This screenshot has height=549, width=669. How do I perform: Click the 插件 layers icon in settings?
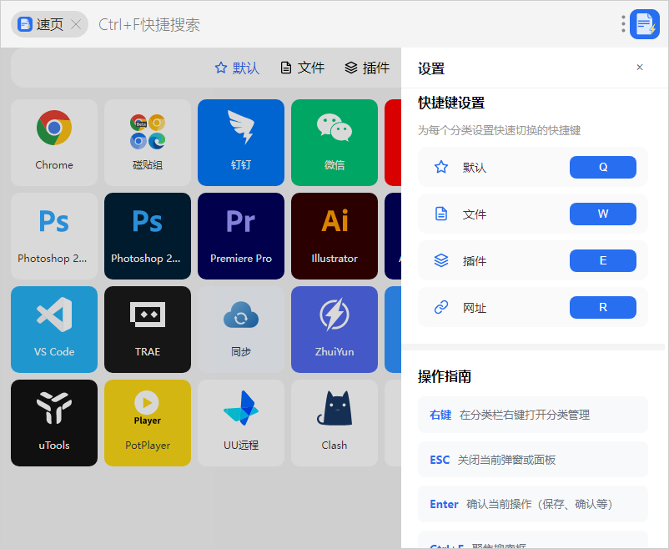tap(441, 260)
